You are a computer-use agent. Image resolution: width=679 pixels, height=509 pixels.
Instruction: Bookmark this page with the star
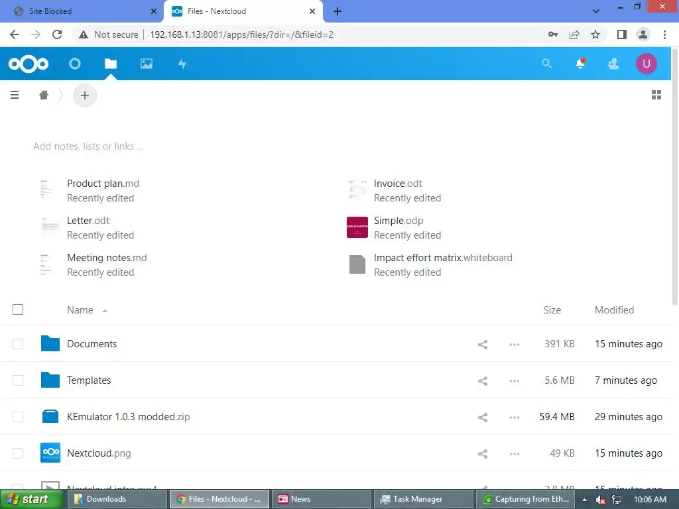[x=595, y=34]
